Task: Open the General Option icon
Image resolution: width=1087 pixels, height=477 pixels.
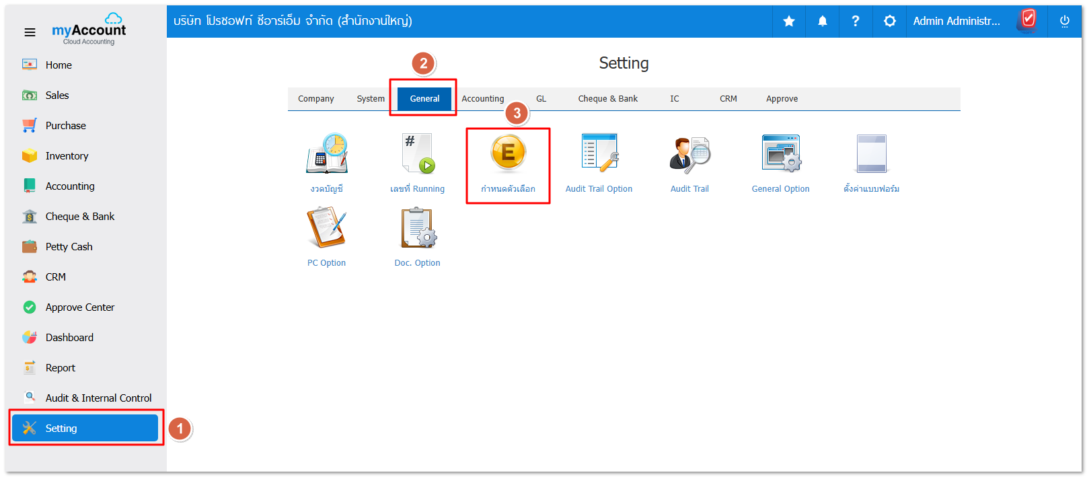Action: (780, 154)
